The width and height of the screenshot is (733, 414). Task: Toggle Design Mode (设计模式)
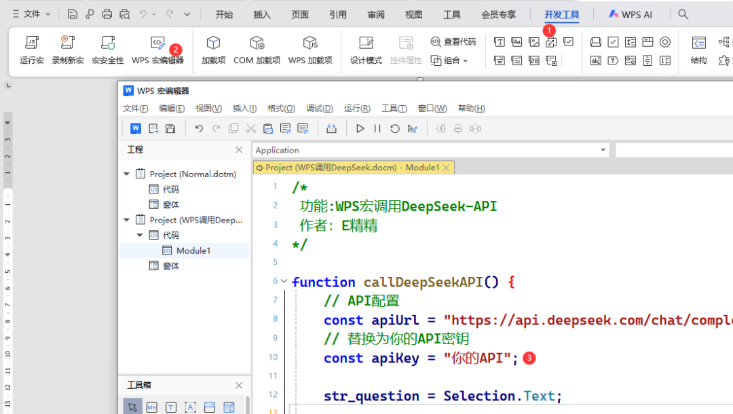(x=366, y=50)
